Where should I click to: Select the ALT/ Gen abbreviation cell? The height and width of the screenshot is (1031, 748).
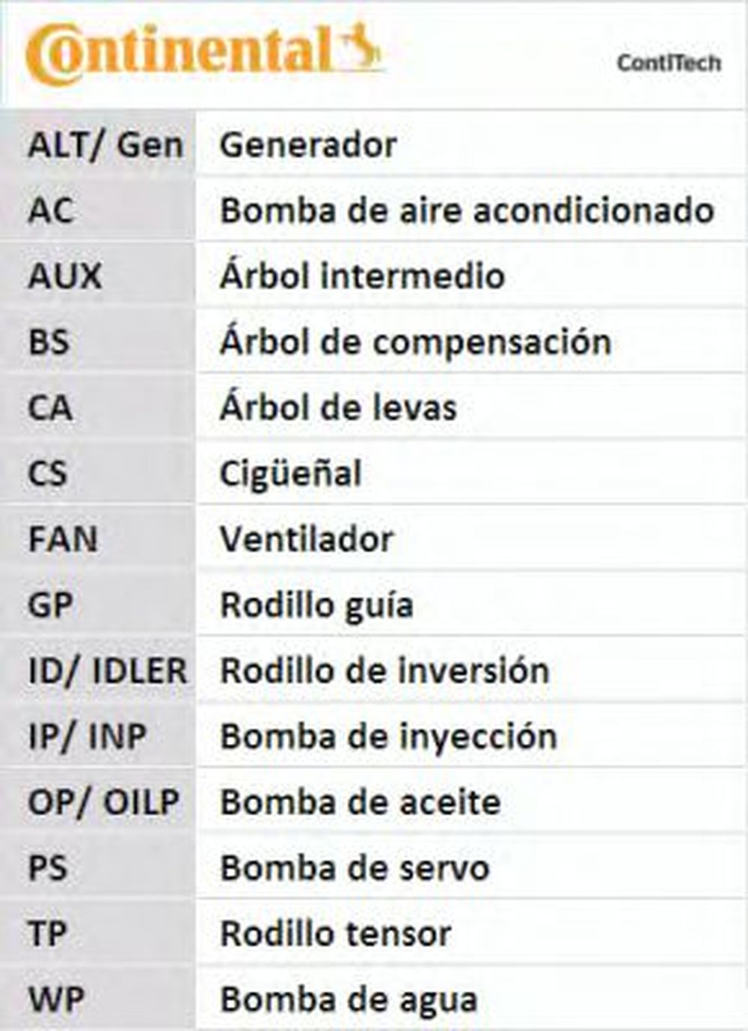pos(105,144)
